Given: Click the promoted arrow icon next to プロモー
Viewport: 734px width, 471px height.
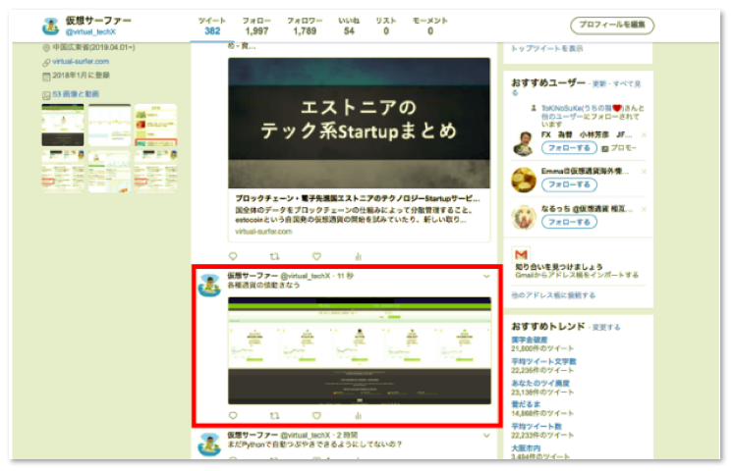Looking at the screenshot, I should click(605, 148).
